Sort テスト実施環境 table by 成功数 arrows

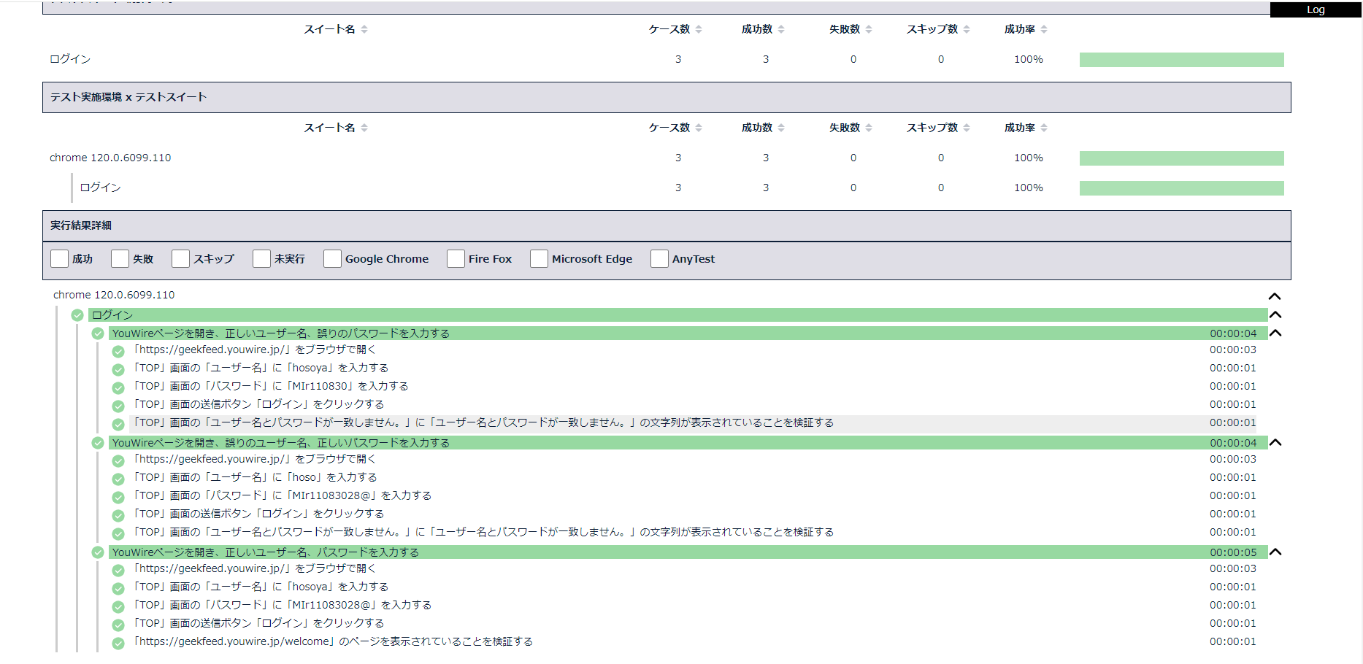tap(781, 128)
